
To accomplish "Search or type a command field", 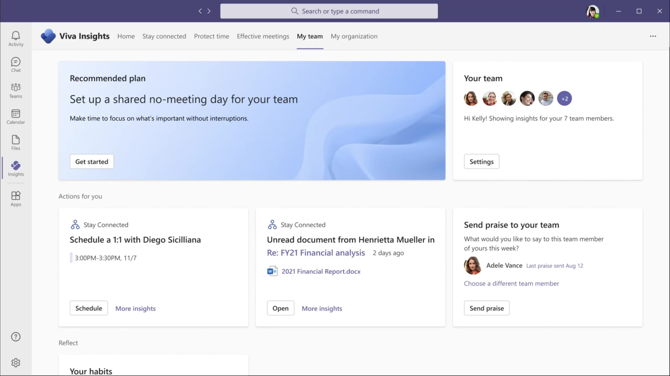I will (329, 11).
